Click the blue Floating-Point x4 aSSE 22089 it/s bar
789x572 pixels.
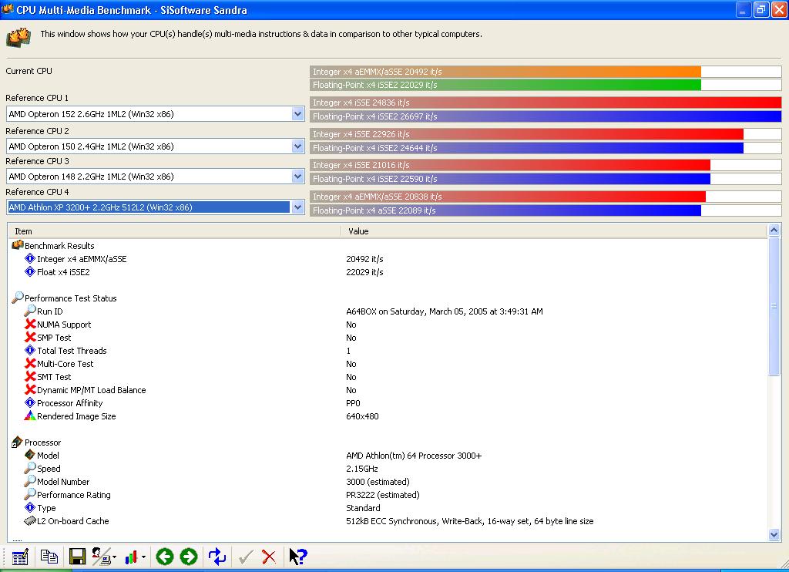click(505, 210)
